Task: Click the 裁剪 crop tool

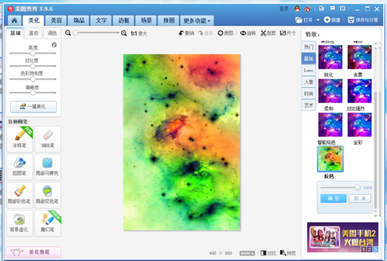Action: (x=268, y=33)
